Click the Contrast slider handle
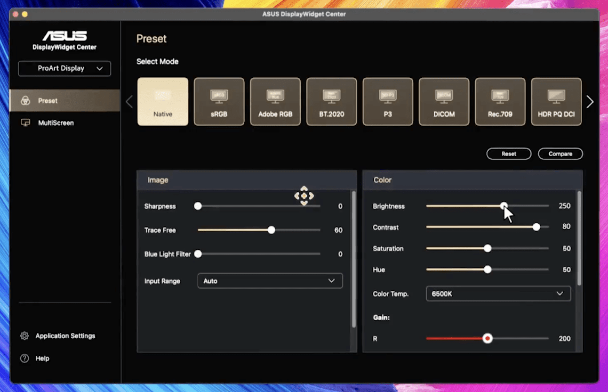Screen dimensions: 608x392 pyautogui.click(x=536, y=227)
